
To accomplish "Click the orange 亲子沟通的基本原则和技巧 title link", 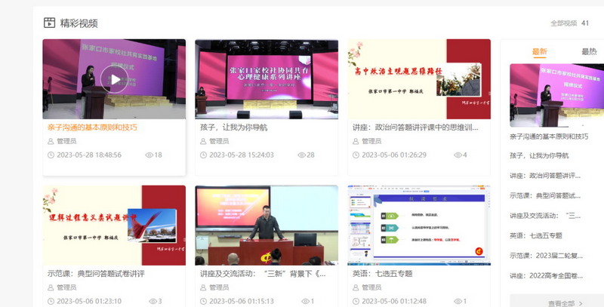I will (x=92, y=127).
